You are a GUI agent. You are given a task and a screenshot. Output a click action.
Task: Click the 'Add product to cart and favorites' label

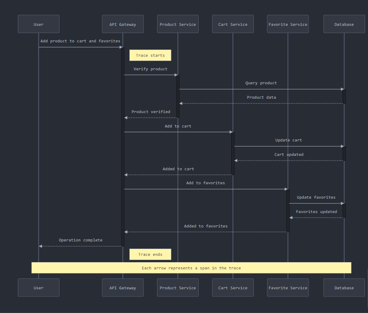(x=80, y=41)
